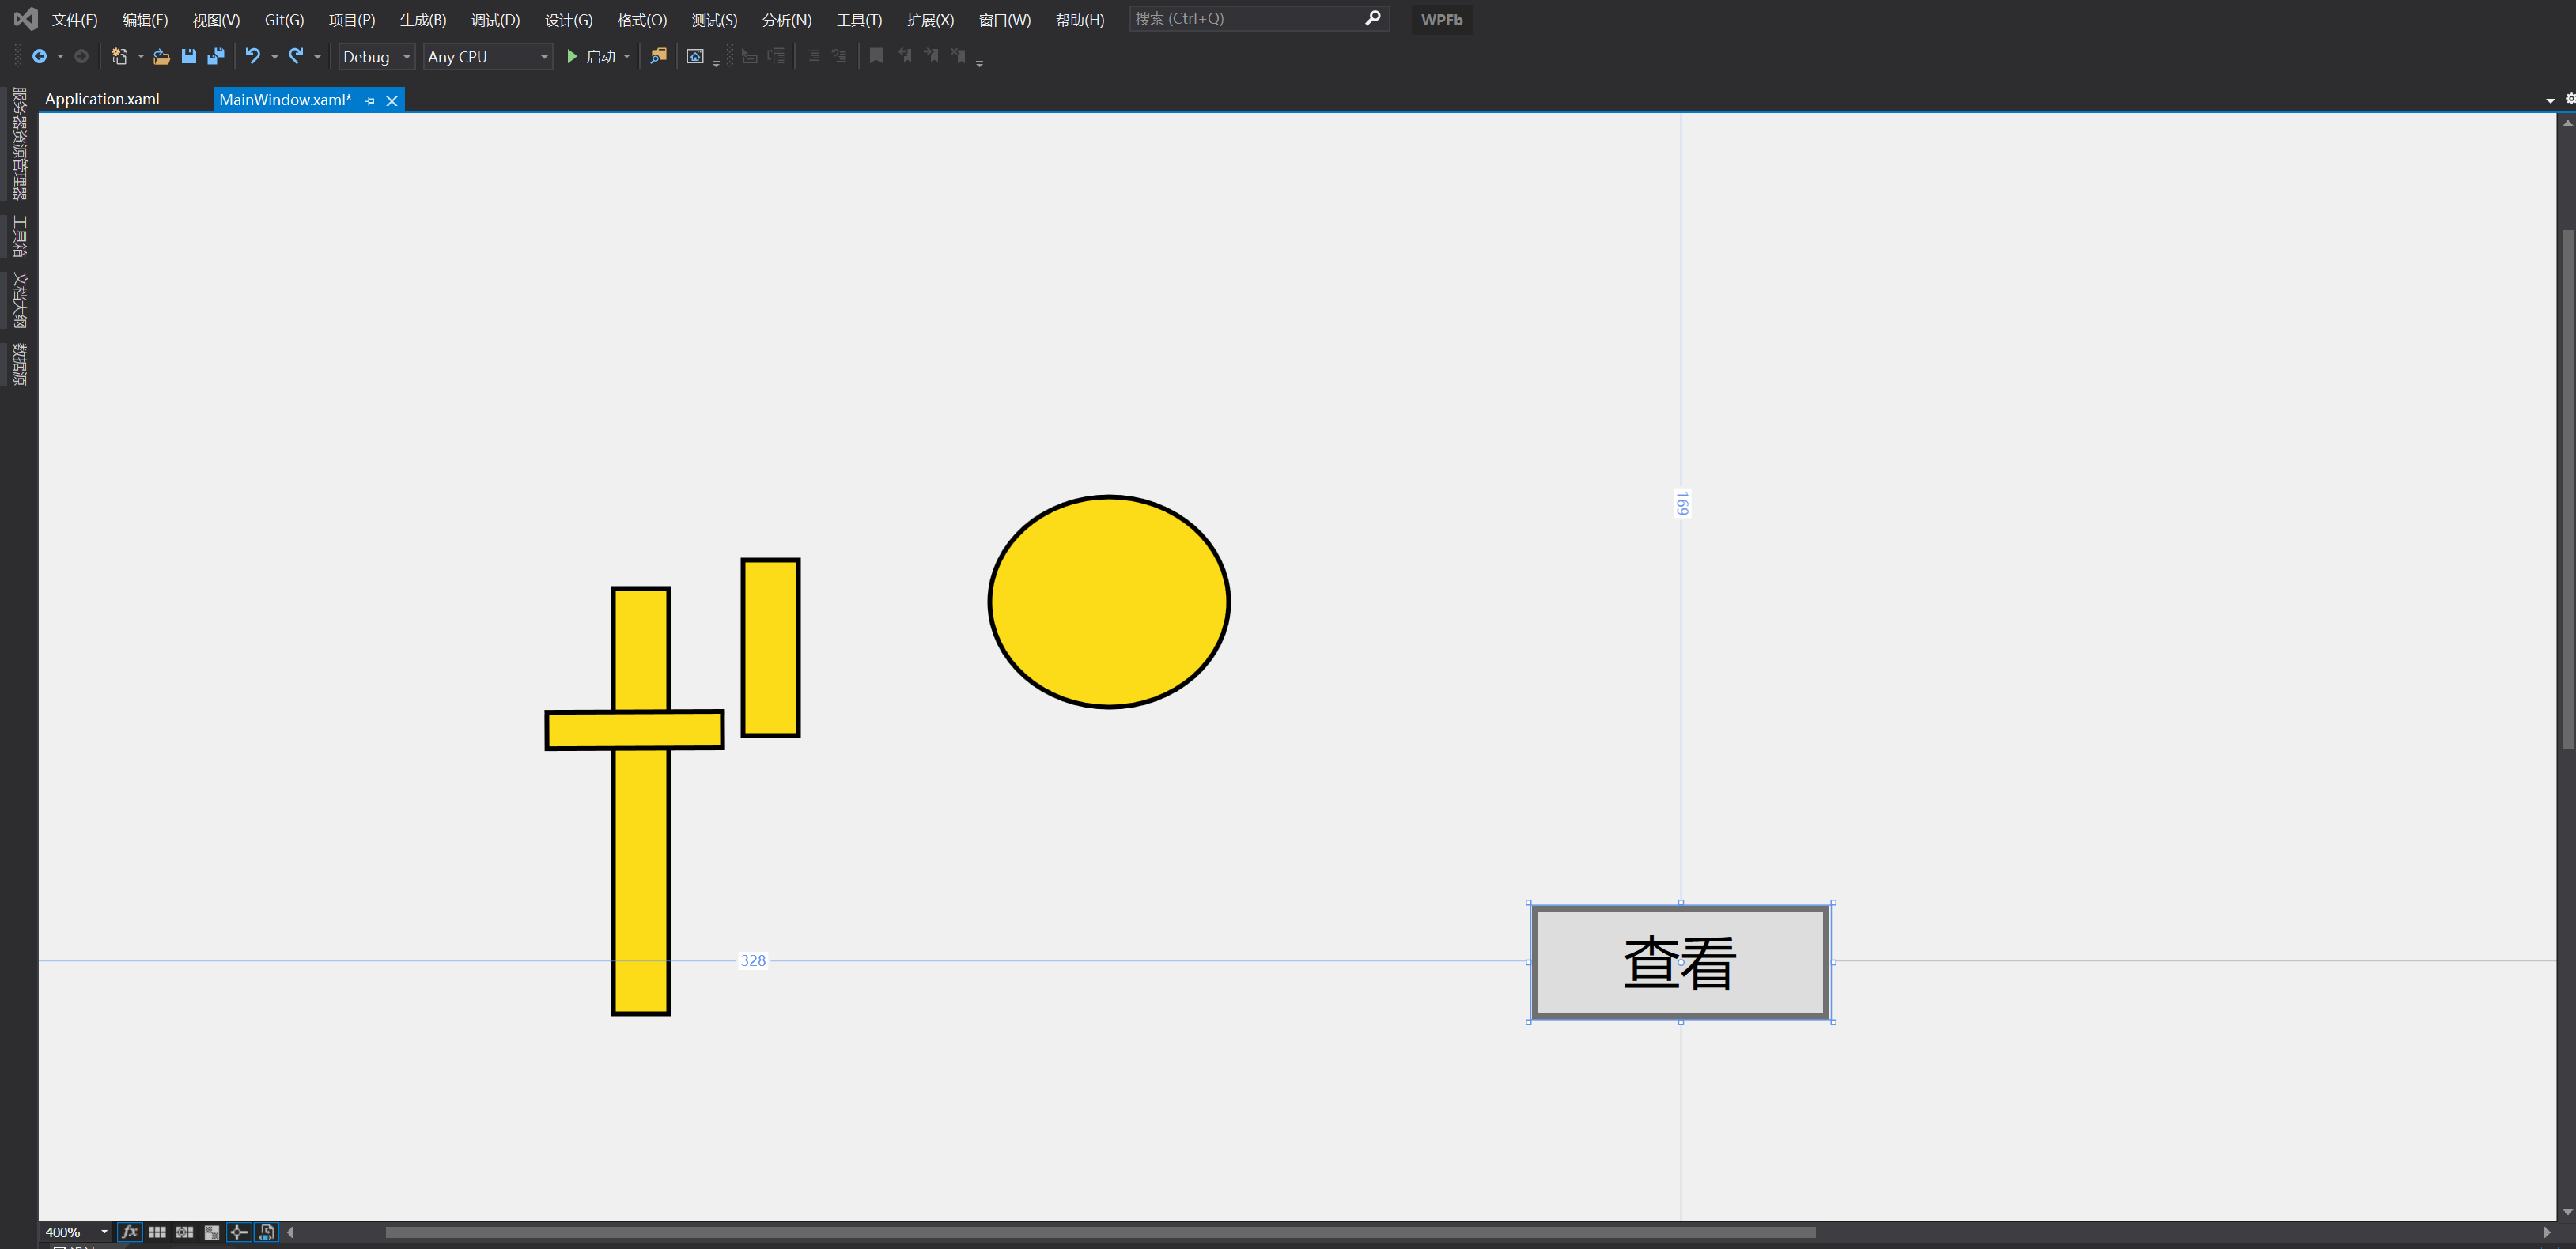
Task: Click the live preview window icon
Action: (695, 57)
